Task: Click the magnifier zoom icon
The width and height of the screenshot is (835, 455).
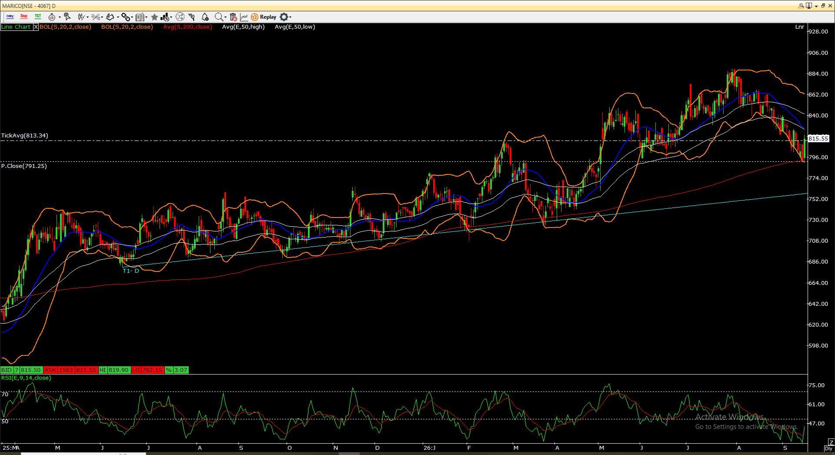Action: coord(219,17)
